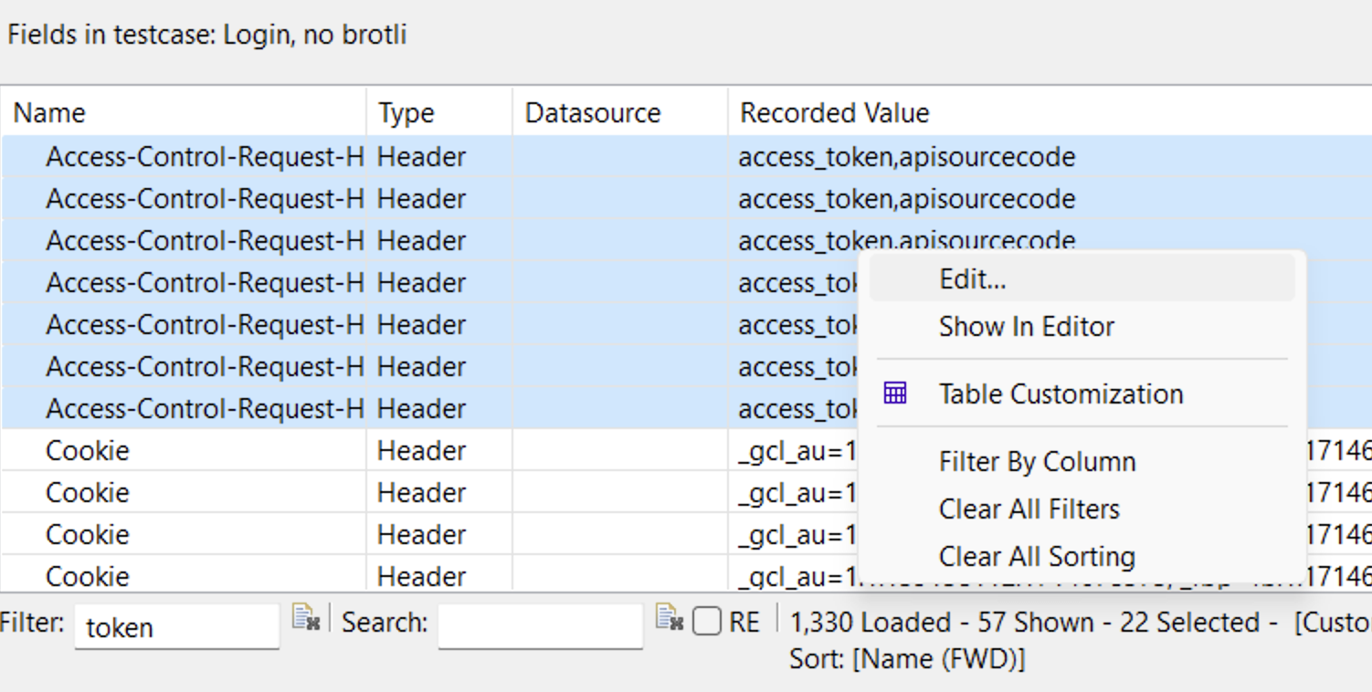Choose Edit... from the context menu
Screen dimensions: 1372x692
pos(1082,278)
